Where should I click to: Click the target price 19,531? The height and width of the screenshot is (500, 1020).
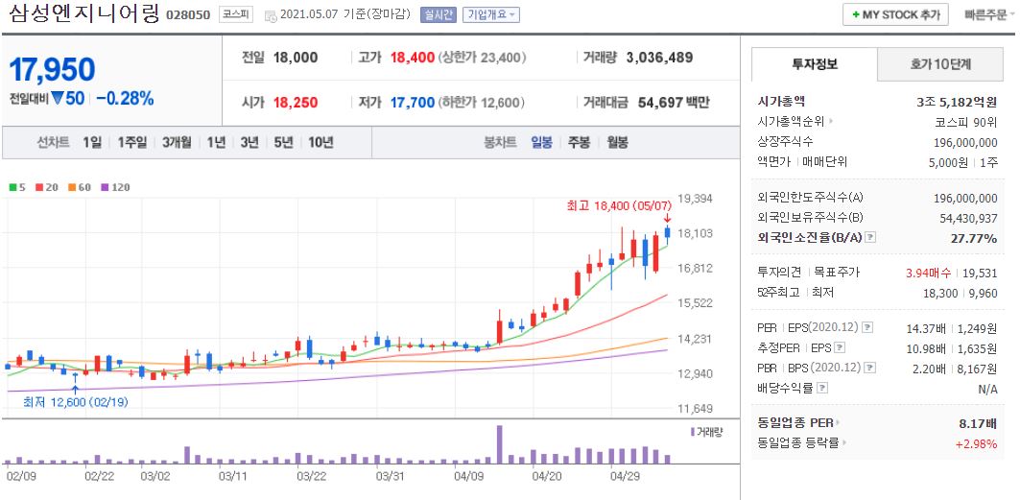pos(979,274)
